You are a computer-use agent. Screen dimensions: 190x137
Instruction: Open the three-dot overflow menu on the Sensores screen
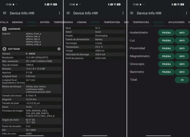pyautogui.click(x=186, y=13)
